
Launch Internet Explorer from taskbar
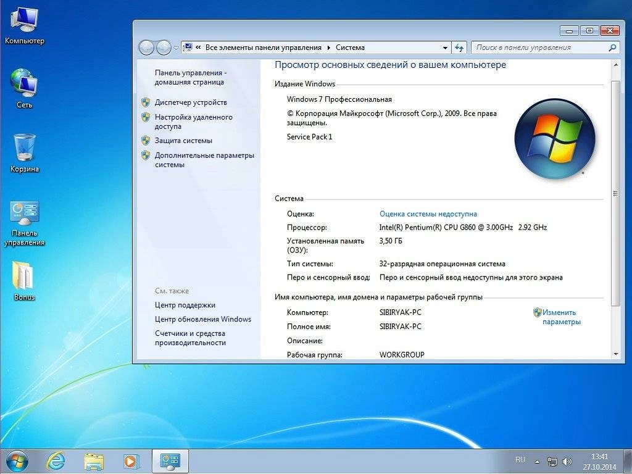[x=56, y=461]
